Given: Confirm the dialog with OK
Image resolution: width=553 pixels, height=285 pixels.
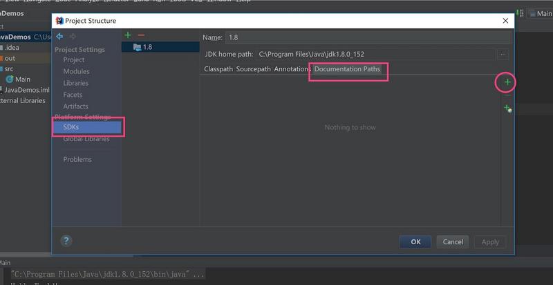Looking at the screenshot, I should 415,241.
